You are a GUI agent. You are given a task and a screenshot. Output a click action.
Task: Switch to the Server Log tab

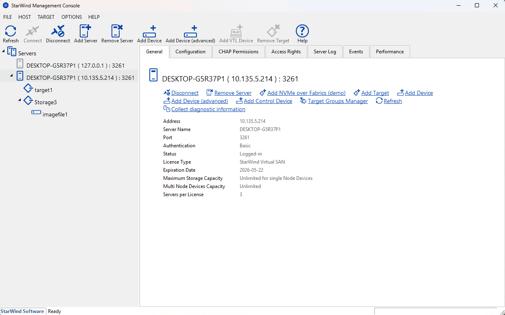click(x=325, y=52)
